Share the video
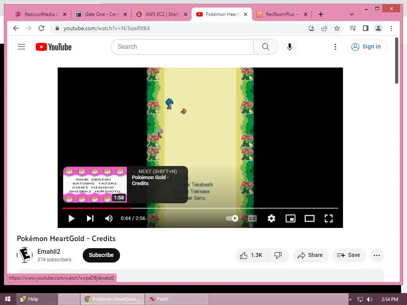Screen dimensions: 407x305 click(310, 255)
